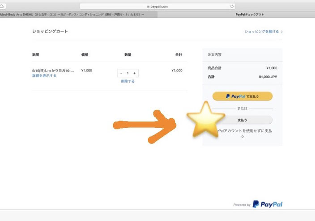
Task: Click the 商品合計 label
Action: [x=215, y=68]
